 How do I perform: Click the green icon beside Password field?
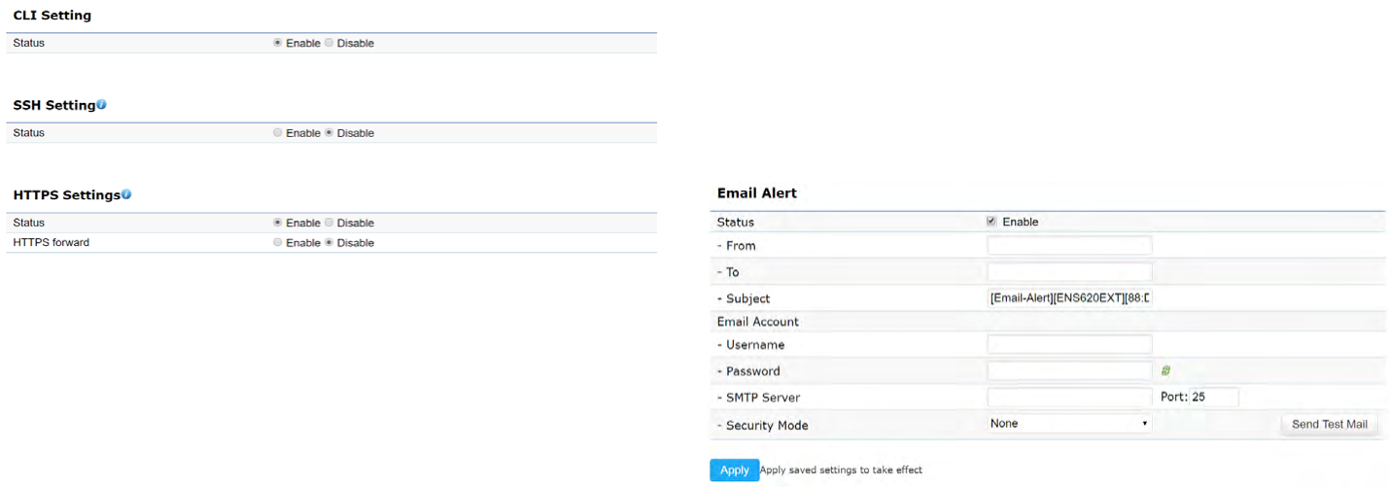click(1165, 370)
